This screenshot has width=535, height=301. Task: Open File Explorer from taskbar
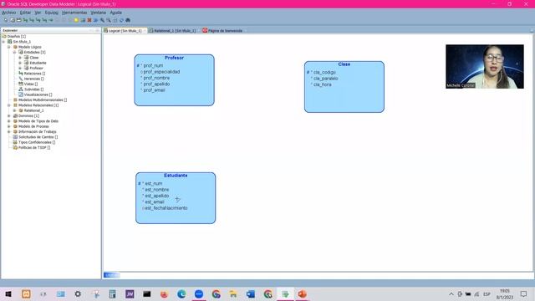click(x=233, y=294)
